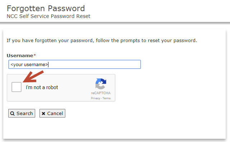Click the Username text field
This screenshot has height=142, width=230.
click(x=75, y=64)
